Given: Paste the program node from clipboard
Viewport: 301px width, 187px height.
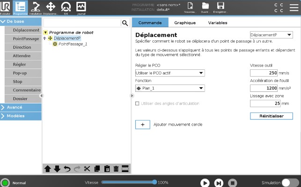Looking at the screenshot, I should (x=107, y=169).
